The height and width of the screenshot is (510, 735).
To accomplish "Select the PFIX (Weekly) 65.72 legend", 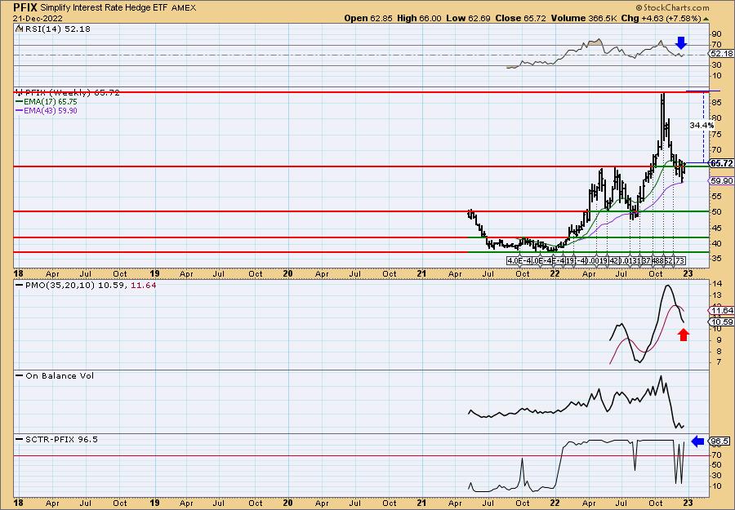I will 72,93.
